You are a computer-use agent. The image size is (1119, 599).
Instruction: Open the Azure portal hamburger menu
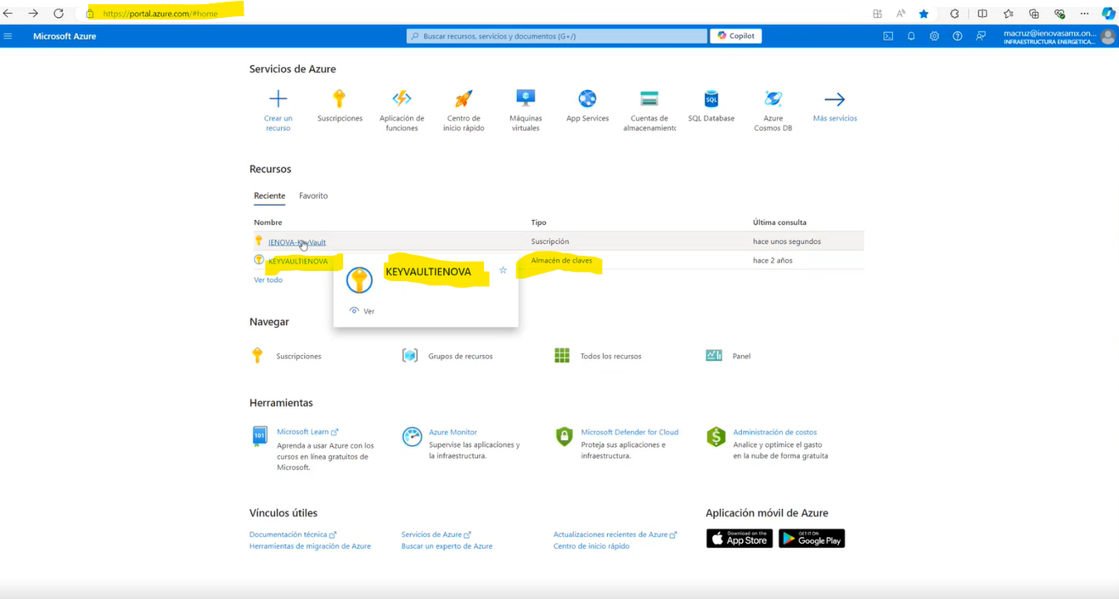click(8, 37)
